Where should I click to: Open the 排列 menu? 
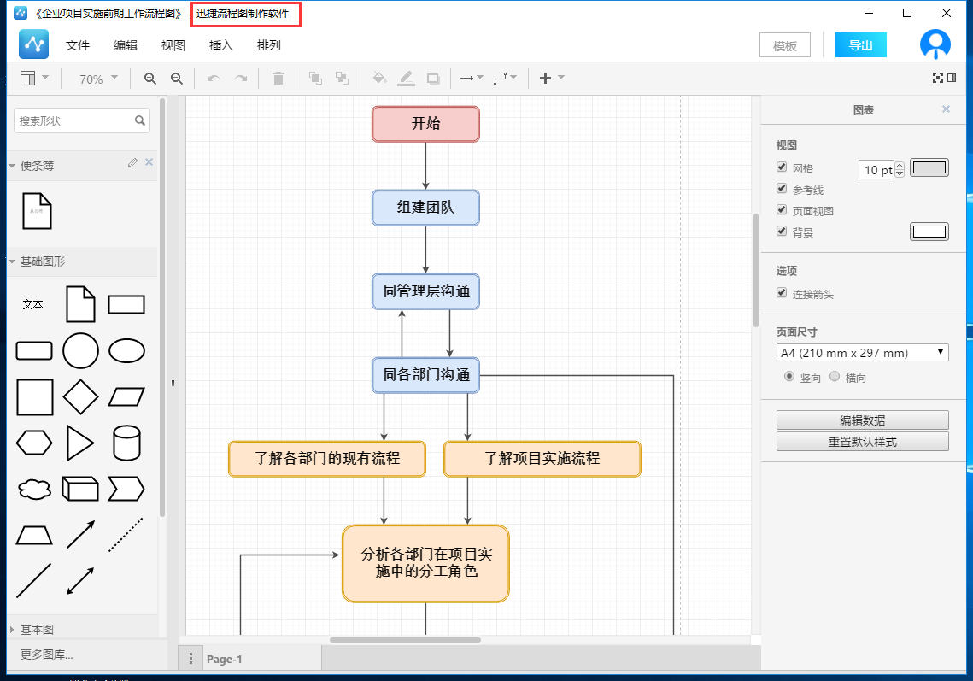click(x=268, y=46)
